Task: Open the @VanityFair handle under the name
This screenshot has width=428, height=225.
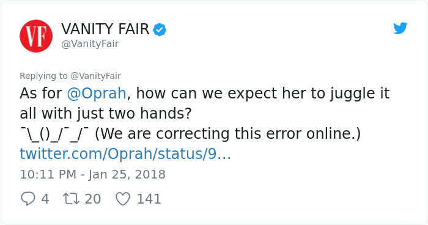Action: tap(90, 43)
